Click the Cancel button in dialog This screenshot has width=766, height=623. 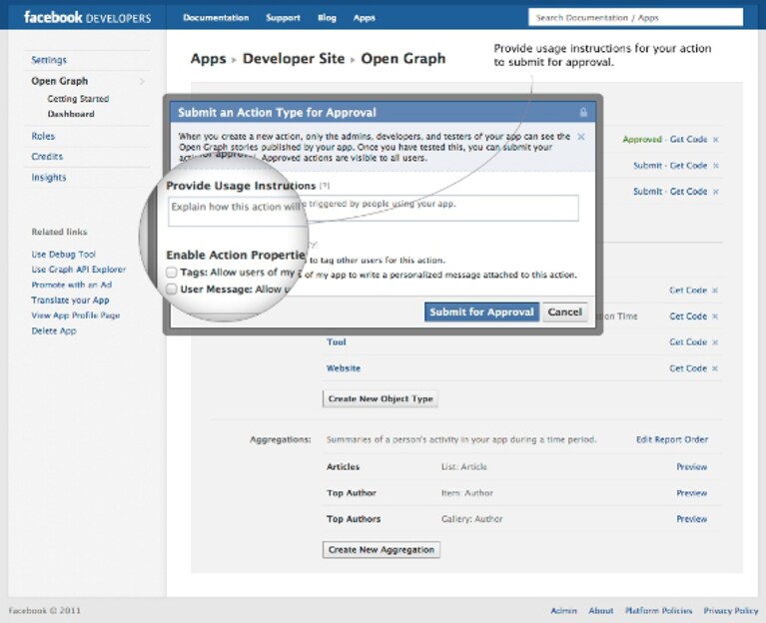click(564, 311)
